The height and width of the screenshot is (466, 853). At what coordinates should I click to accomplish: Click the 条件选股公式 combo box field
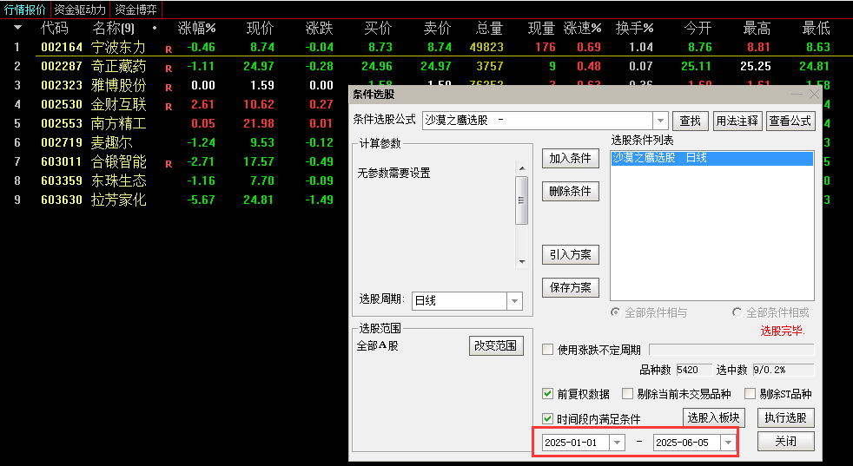click(538, 120)
